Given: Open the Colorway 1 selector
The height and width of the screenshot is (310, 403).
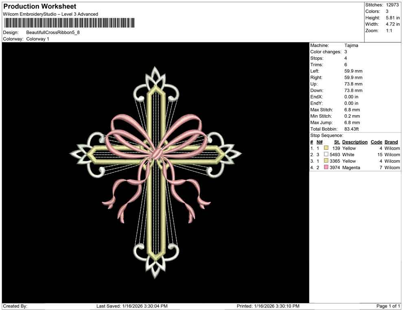Looking at the screenshot, I should point(38,39).
